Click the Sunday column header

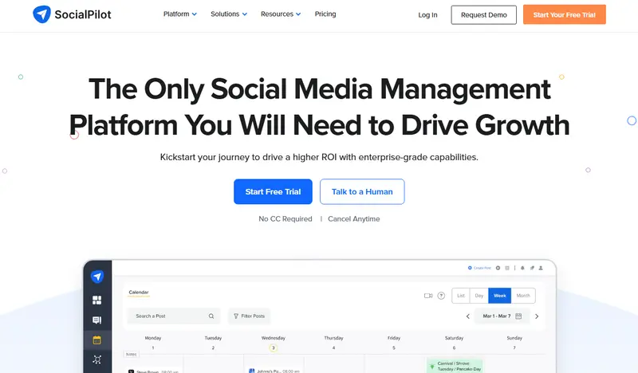(514, 338)
